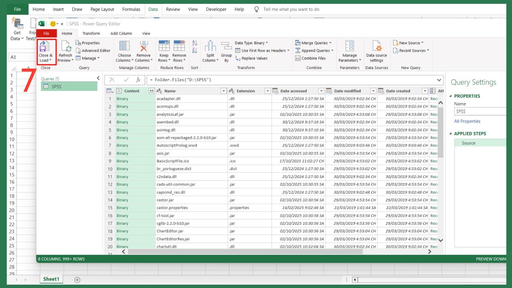Switch to the Transform tab
This screenshot has height=288, width=512.
[x=91, y=33]
